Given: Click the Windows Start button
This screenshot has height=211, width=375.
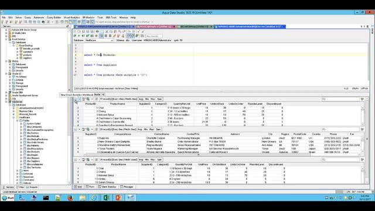Looking at the screenshot, I should click(x=8, y=198).
